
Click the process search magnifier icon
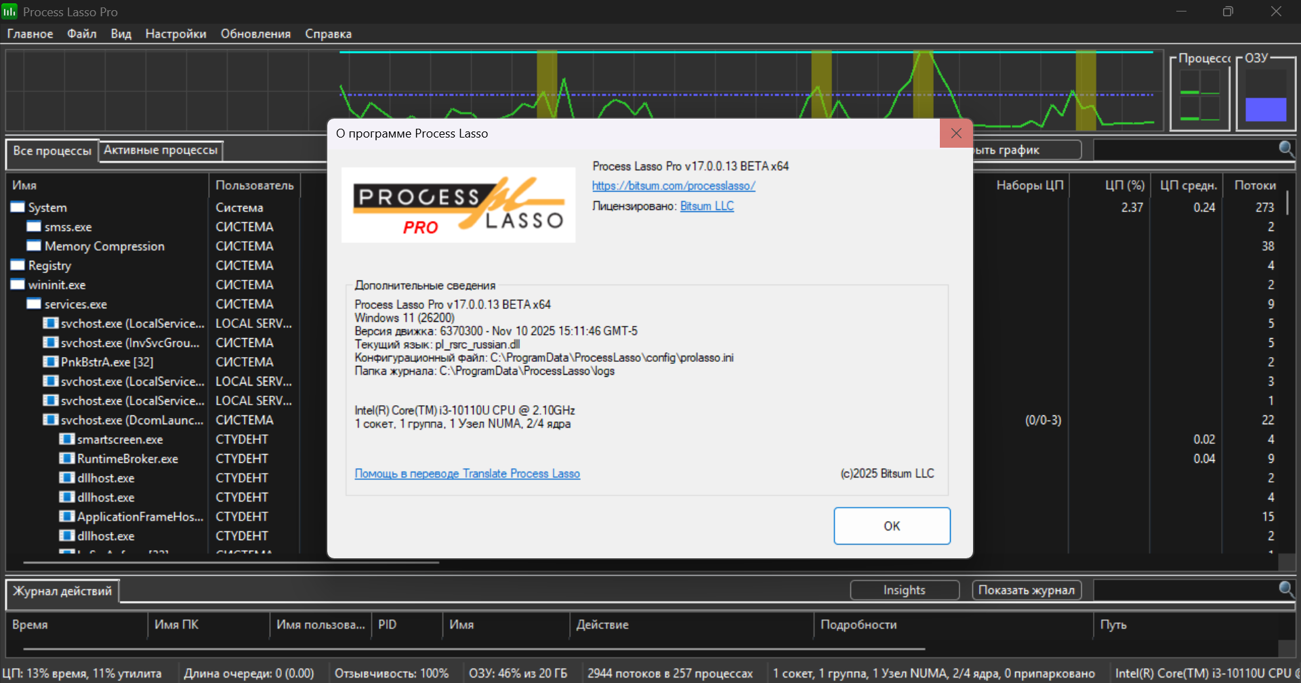coord(1286,149)
